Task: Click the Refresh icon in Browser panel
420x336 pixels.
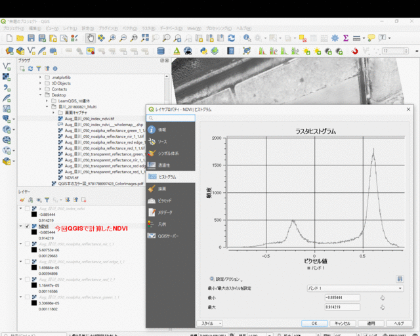Action: click(31, 69)
